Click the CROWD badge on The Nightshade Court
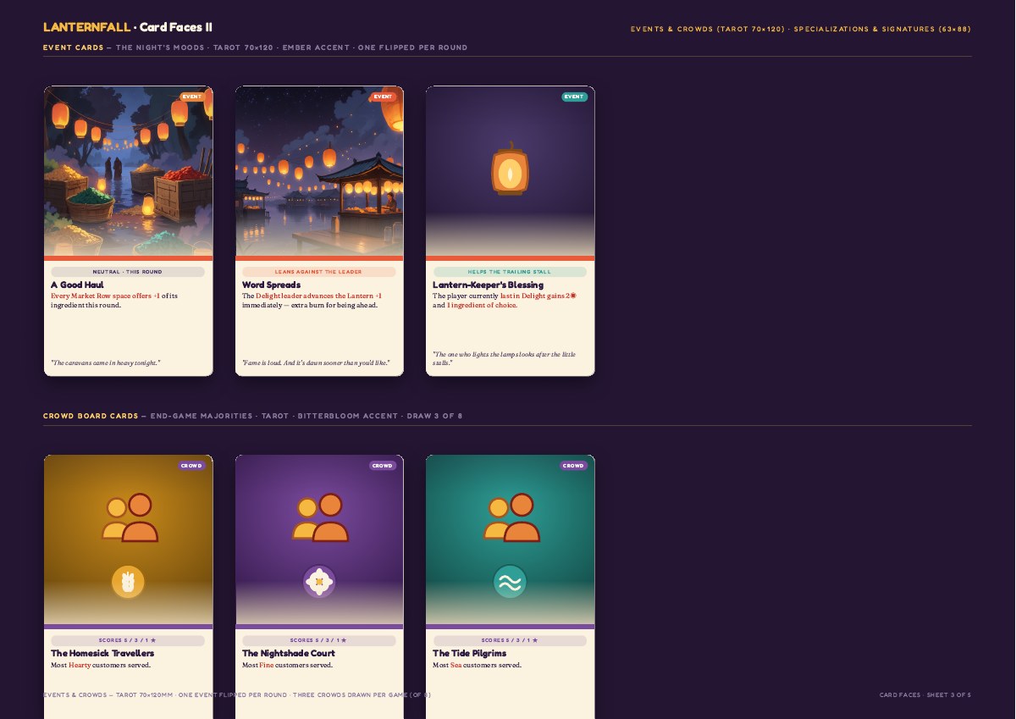1016x719 pixels. coord(383,466)
